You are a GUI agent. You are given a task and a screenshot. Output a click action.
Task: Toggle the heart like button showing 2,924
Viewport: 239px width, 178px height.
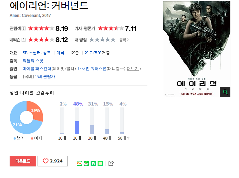click(x=52, y=161)
